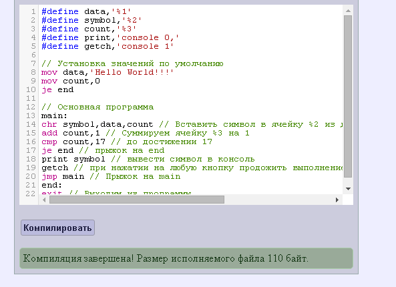Click the horizontal scrollbar left arrow
Viewport: 396px width, 287px height.
tap(44, 200)
